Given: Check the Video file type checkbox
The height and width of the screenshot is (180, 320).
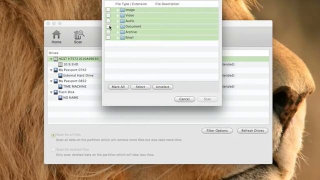Looking at the screenshot, I should point(108,15).
